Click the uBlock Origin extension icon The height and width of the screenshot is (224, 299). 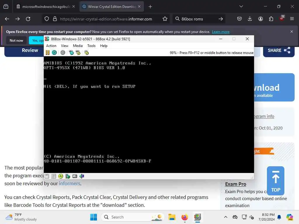click(x=282, y=18)
